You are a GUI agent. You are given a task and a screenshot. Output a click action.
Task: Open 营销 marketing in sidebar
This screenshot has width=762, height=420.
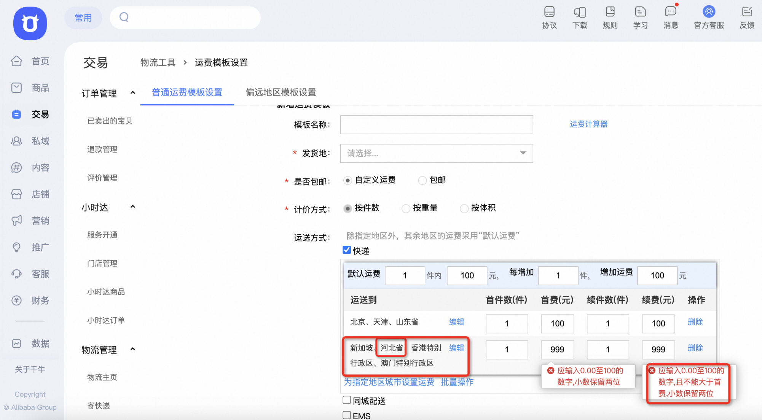coord(30,221)
